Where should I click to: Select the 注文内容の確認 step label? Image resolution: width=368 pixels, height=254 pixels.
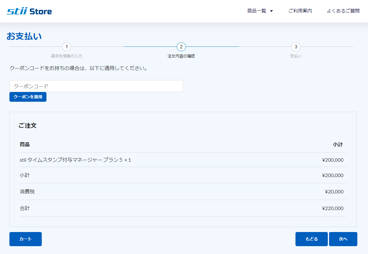181,56
